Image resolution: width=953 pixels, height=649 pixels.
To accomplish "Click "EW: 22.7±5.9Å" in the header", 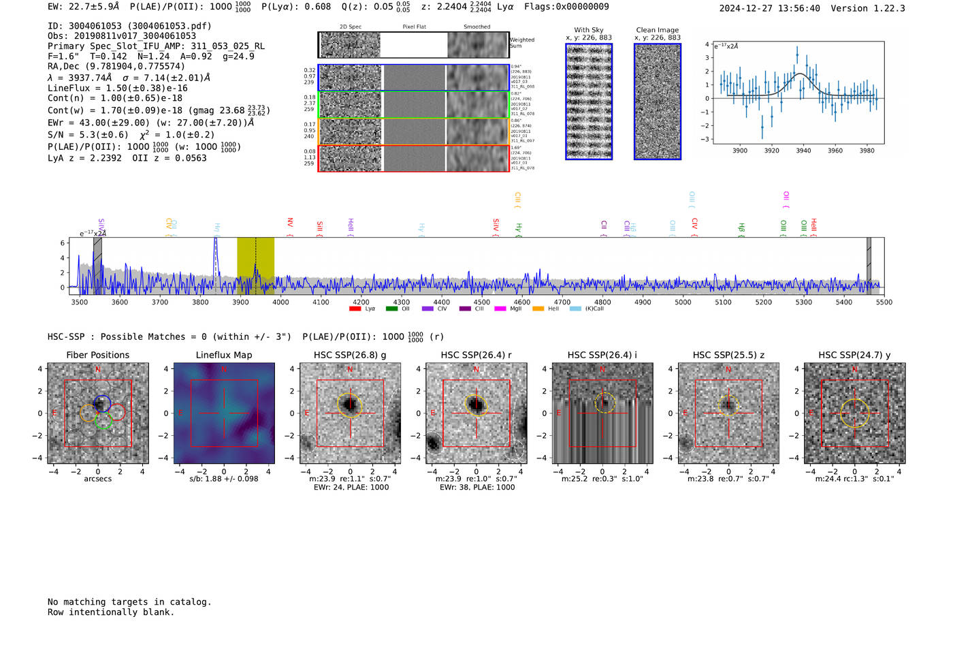I will coord(83,7).
